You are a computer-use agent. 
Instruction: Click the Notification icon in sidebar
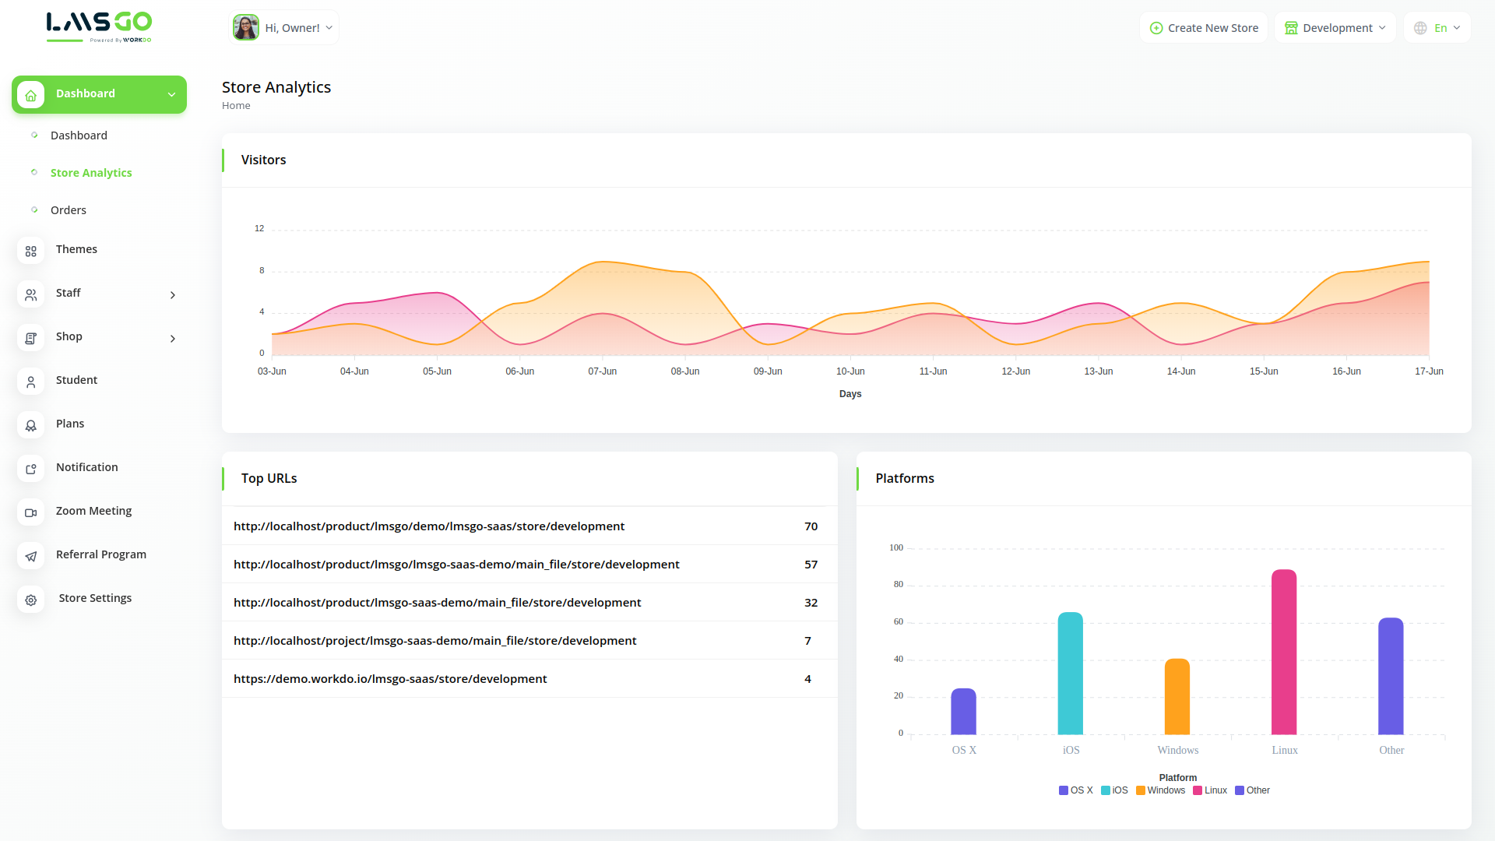click(31, 469)
